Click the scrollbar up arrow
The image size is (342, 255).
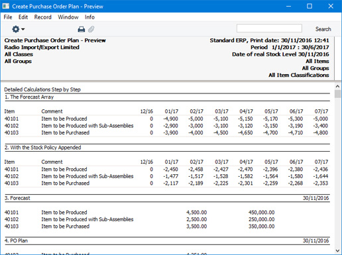(x=337, y=86)
